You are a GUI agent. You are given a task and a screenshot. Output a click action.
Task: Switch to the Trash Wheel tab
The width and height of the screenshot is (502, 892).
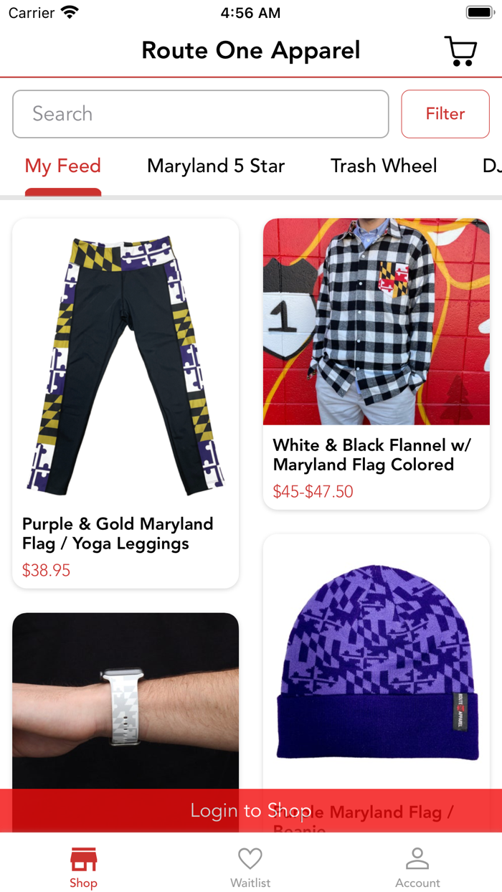tap(384, 166)
